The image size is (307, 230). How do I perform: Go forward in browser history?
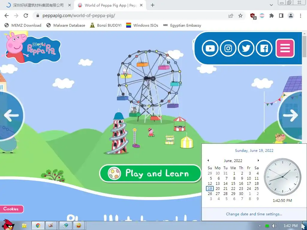(16, 16)
